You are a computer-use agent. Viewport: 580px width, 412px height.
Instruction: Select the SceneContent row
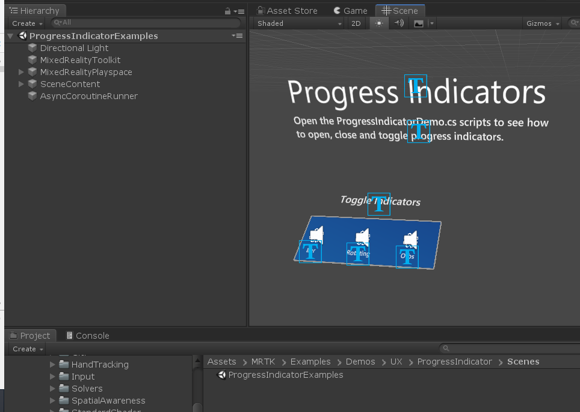pyautogui.click(x=125, y=84)
